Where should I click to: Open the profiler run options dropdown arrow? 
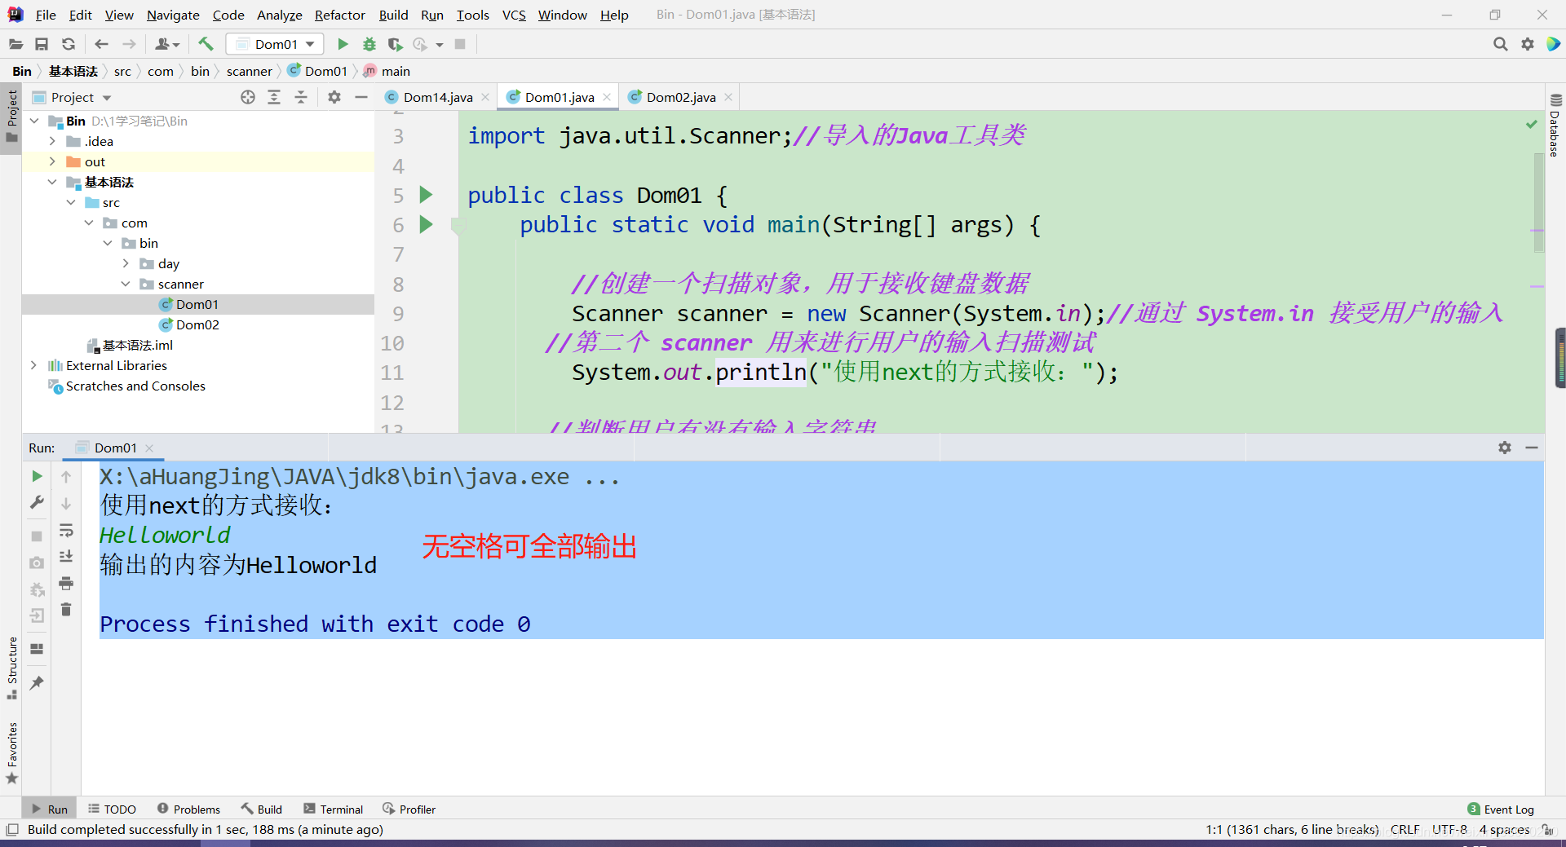point(440,44)
